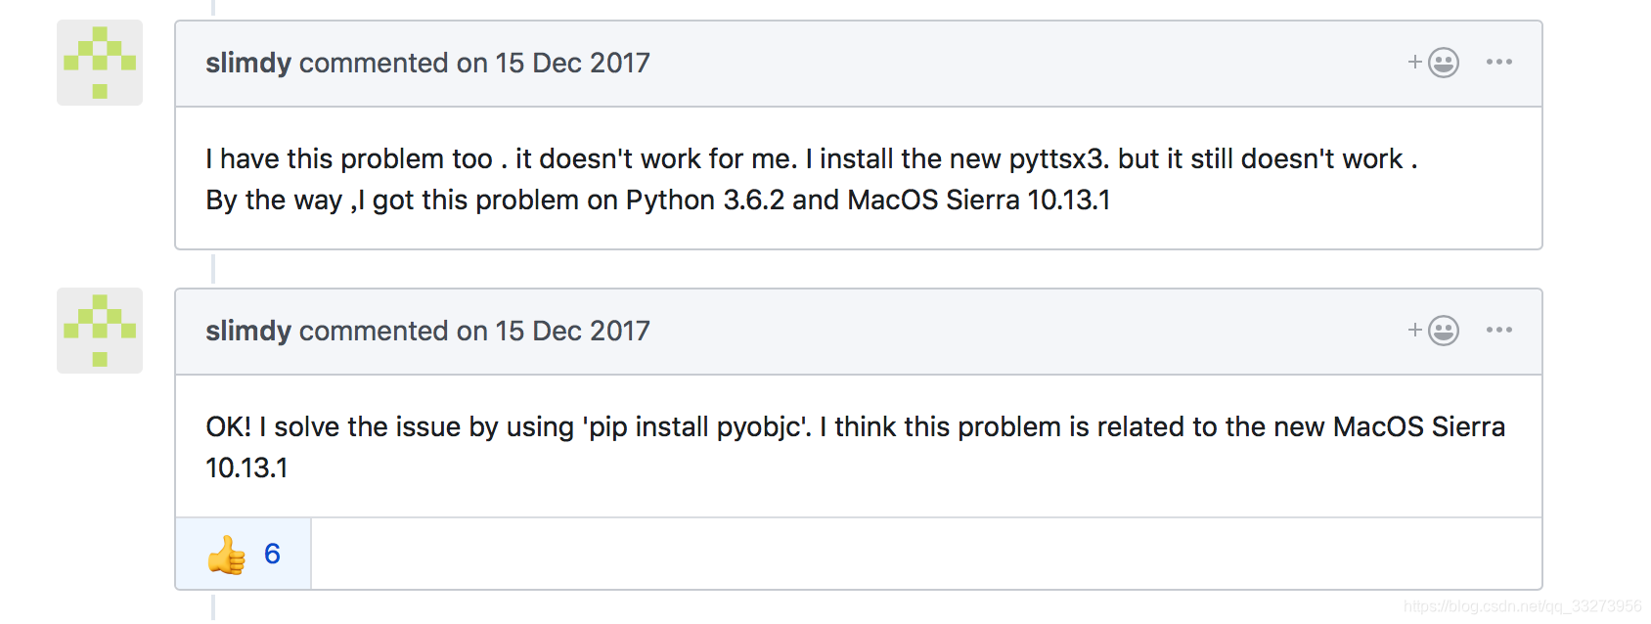The image size is (1651, 624).
Task: Click the plus sign next to the first comment's smiley
Action: 1414,62
